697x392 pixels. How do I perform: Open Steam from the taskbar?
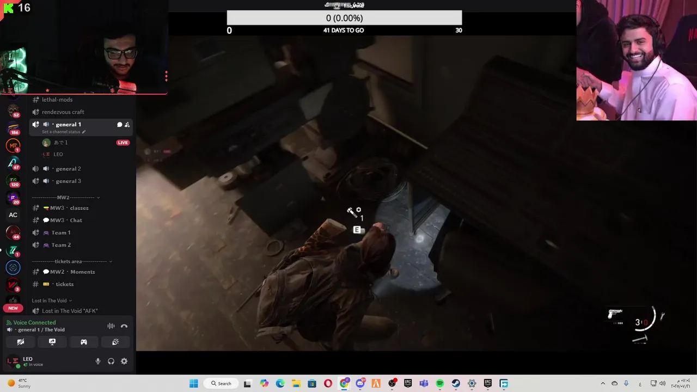tap(456, 383)
